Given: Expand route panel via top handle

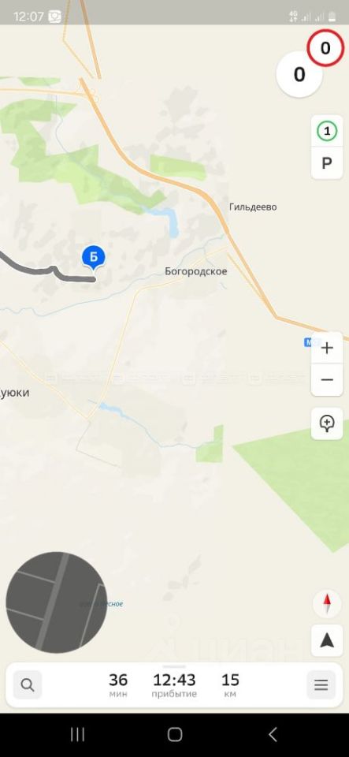Looking at the screenshot, I should 175,666.
